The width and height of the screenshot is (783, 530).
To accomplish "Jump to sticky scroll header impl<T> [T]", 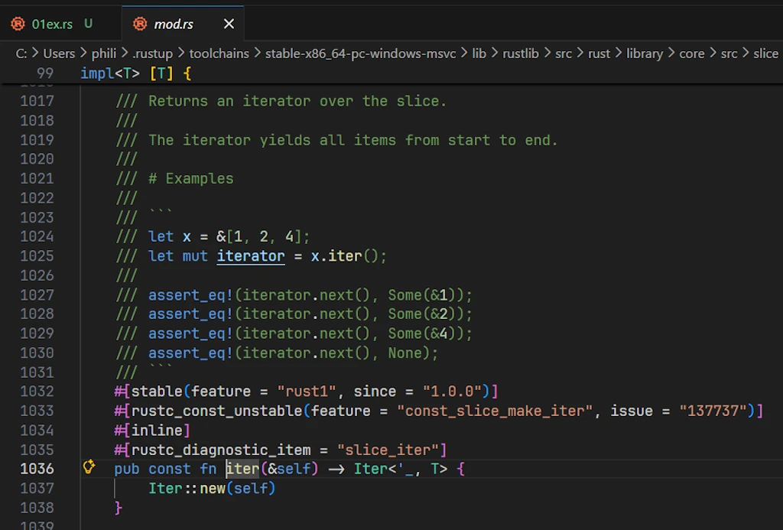I will point(135,73).
